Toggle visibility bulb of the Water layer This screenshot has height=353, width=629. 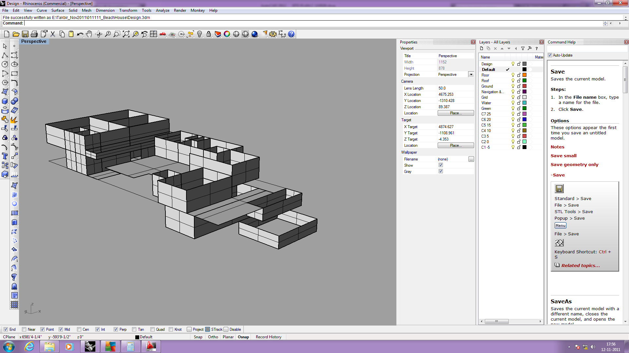pos(513,103)
